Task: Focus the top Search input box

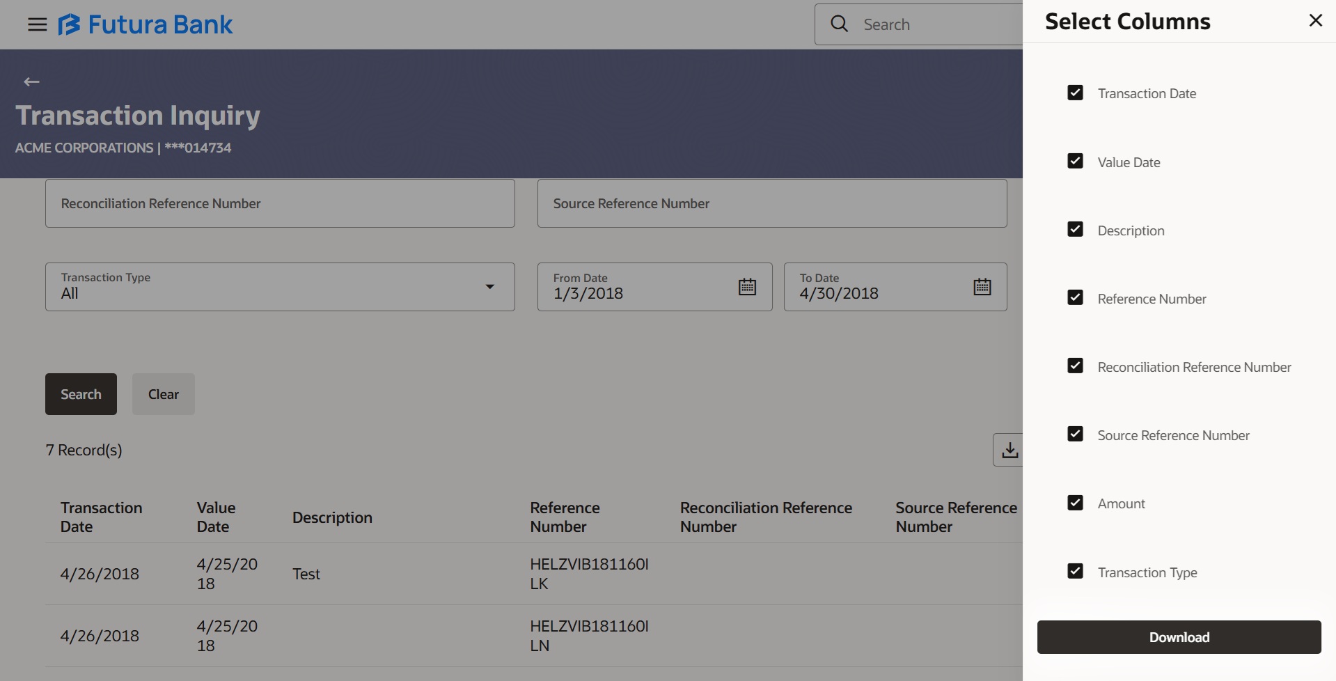Action: 919,24
